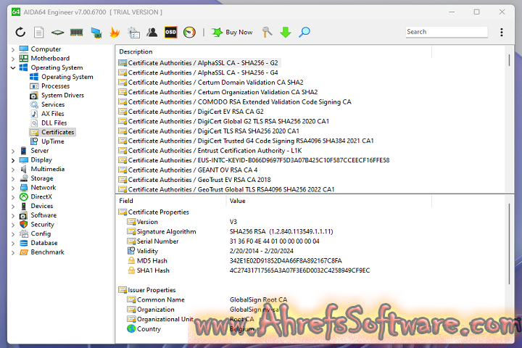Collapse the Operating System tree node
The width and height of the screenshot is (522, 348).
click(13, 67)
